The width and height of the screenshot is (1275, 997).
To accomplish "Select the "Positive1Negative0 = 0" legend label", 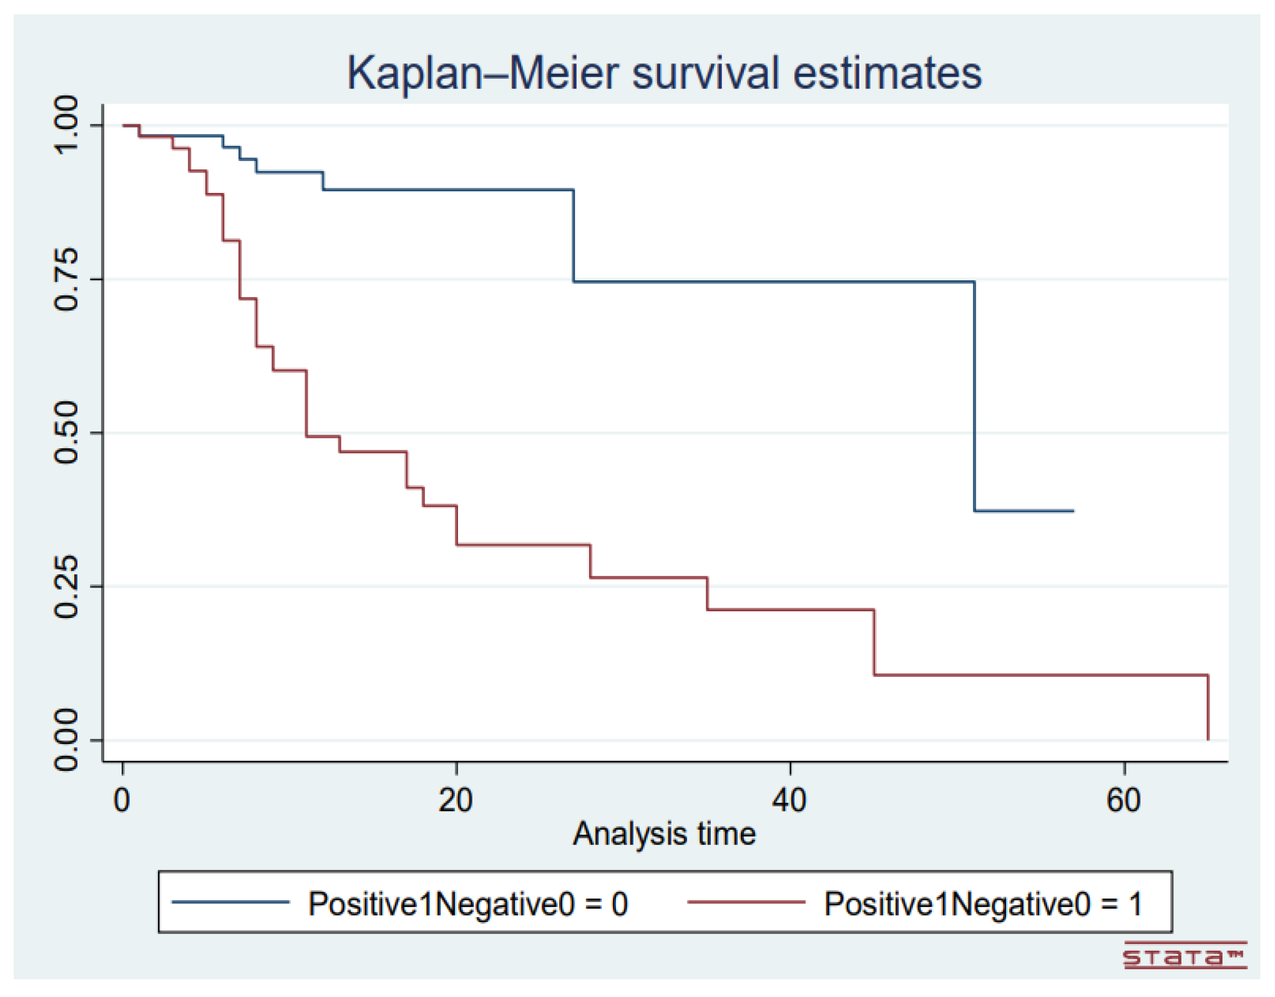I will [x=468, y=903].
